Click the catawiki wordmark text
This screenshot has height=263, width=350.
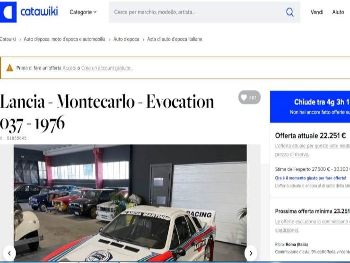pos(39,12)
